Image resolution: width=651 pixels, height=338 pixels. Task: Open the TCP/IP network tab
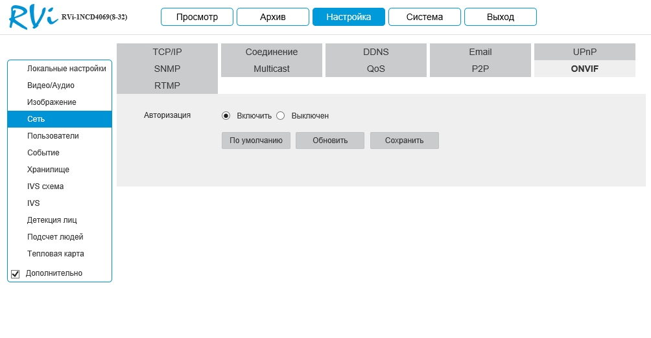pos(167,52)
